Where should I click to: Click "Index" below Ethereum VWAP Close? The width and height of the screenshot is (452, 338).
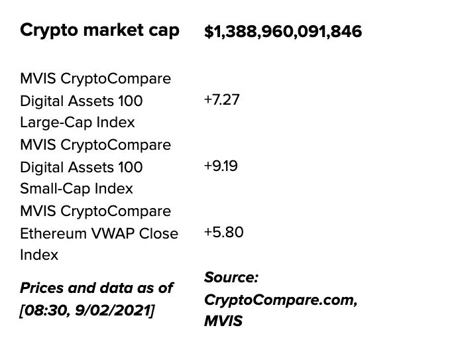(39, 255)
